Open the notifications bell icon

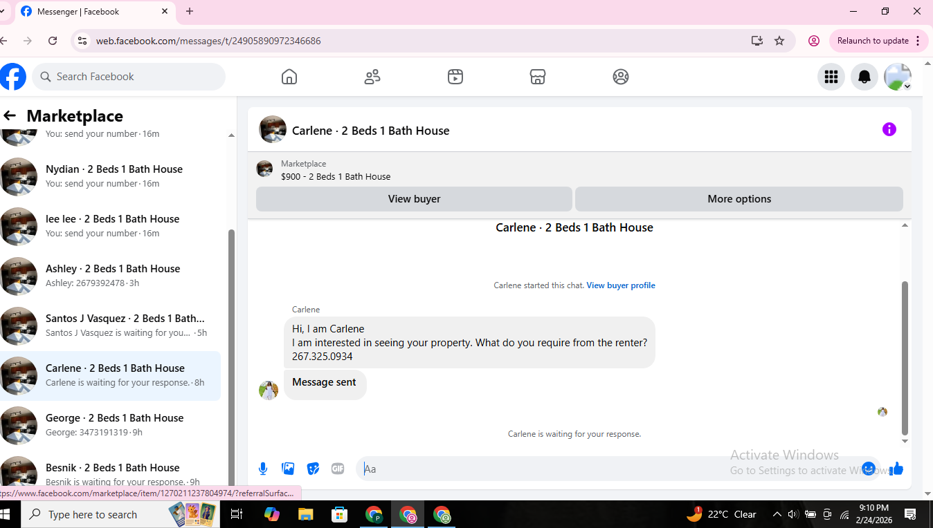pyautogui.click(x=864, y=77)
